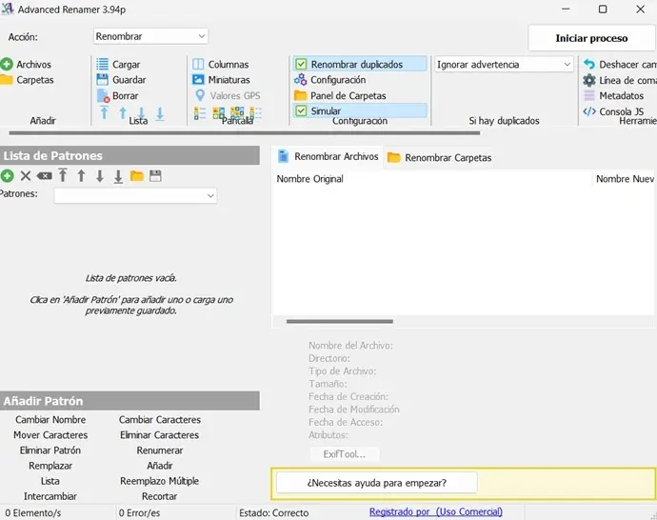
Task: Choose Añadir under Añadir Patrón
Action: point(160,466)
